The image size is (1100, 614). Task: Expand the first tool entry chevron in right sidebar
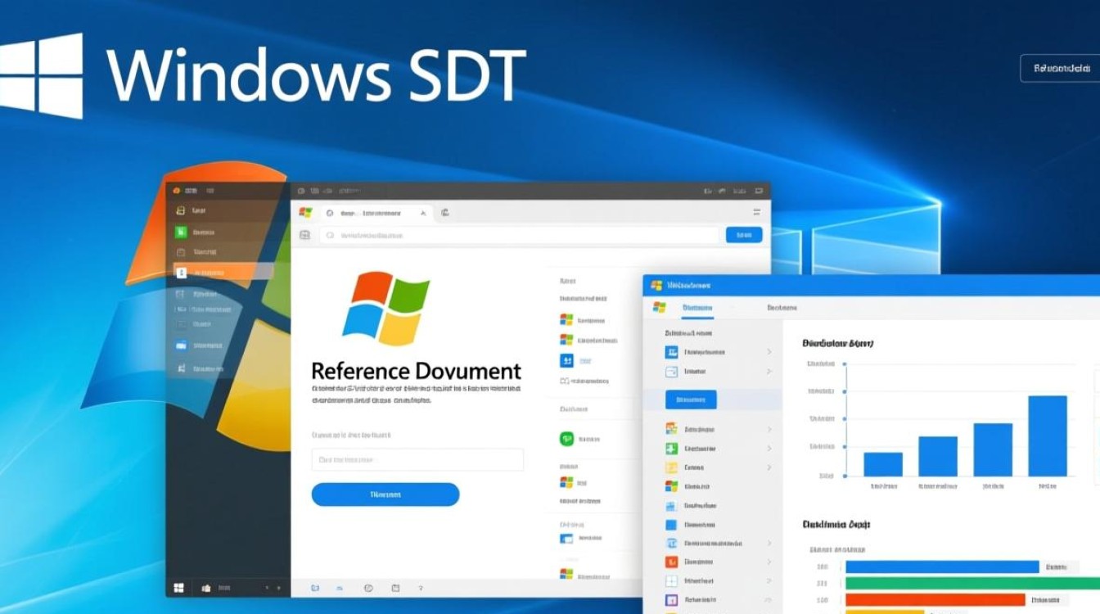[769, 351]
